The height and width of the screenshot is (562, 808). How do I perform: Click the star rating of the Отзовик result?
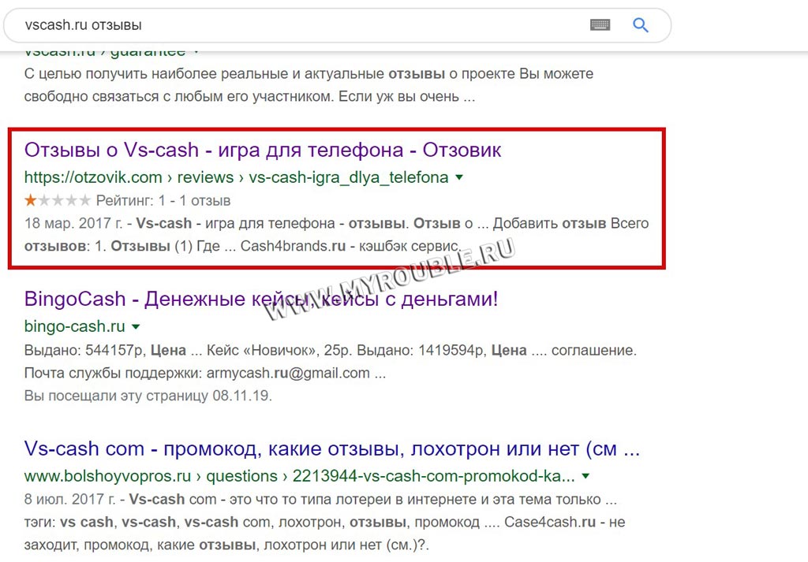(x=57, y=200)
